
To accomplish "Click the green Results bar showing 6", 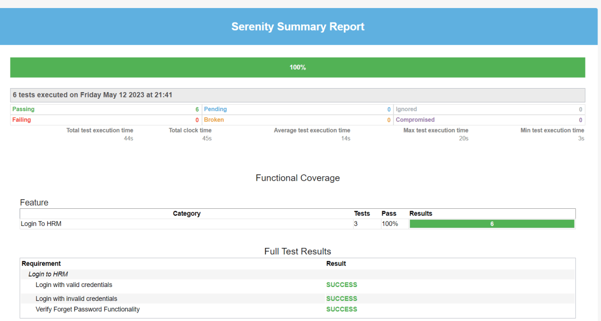I will 492,224.
